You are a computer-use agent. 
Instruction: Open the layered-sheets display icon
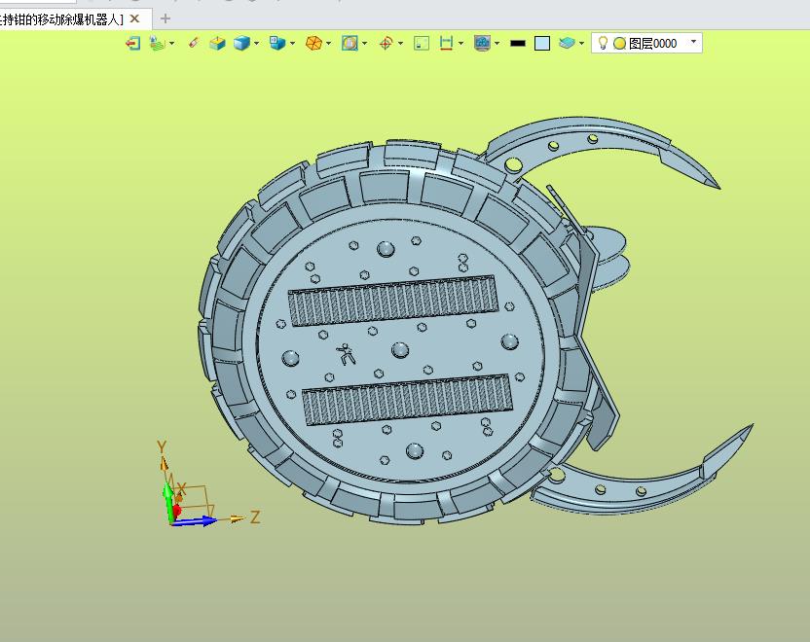[157, 44]
